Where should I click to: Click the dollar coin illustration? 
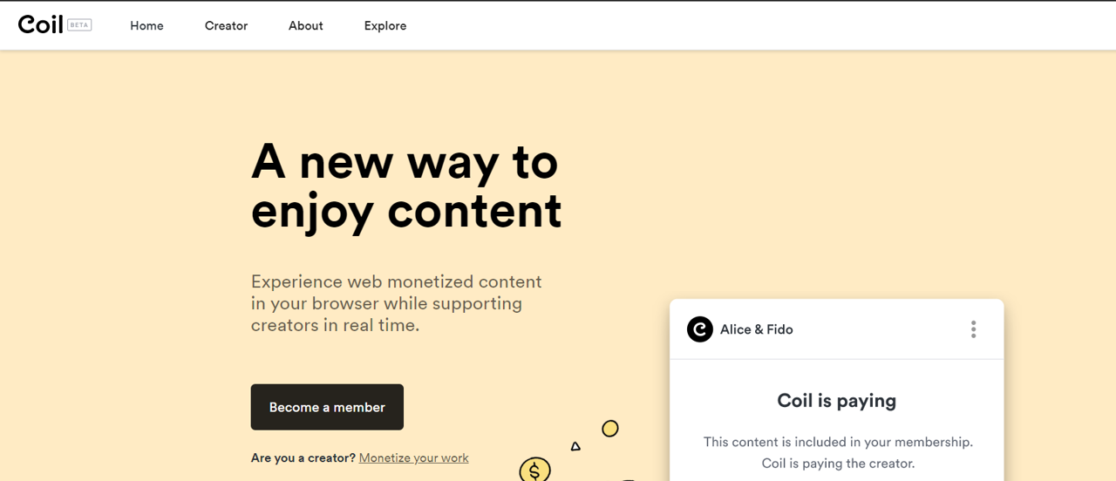[534, 471]
